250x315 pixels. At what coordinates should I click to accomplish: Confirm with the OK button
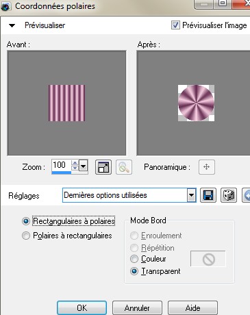click(82, 308)
